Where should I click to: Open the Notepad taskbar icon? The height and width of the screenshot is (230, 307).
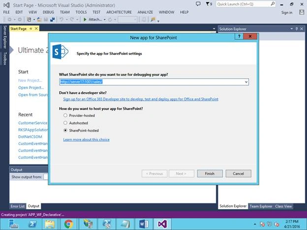click(125, 224)
